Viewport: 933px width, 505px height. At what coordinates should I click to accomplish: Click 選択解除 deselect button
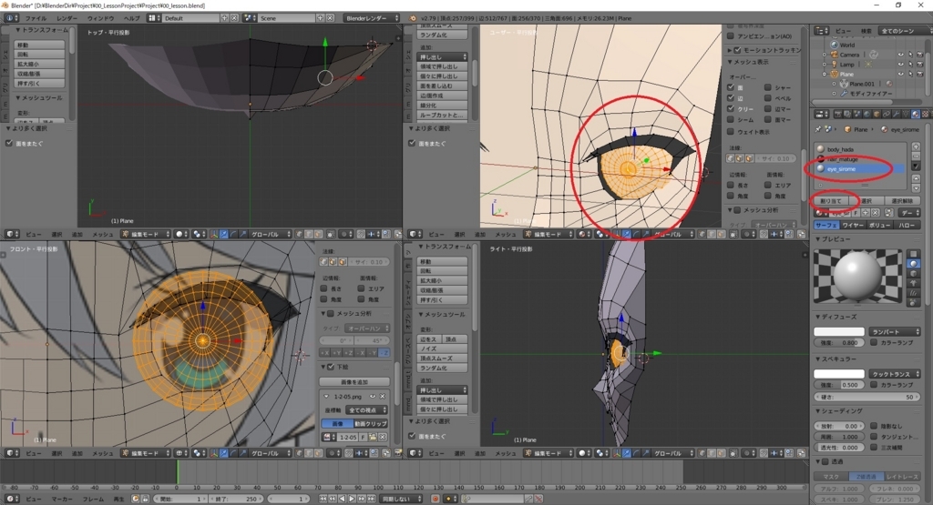(903, 201)
